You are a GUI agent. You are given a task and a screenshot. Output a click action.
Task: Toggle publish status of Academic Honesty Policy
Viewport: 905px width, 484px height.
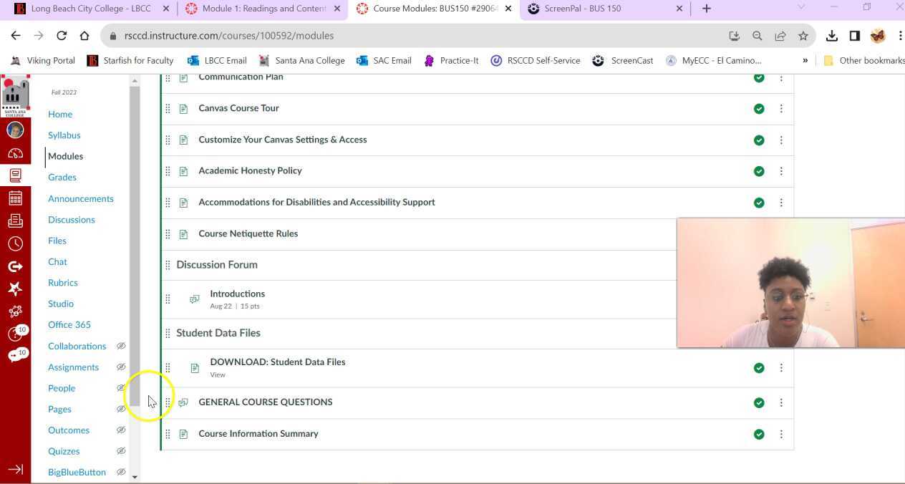[x=758, y=171]
